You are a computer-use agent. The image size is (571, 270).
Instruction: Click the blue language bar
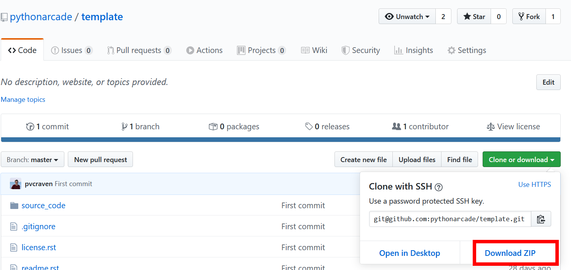[x=281, y=140]
